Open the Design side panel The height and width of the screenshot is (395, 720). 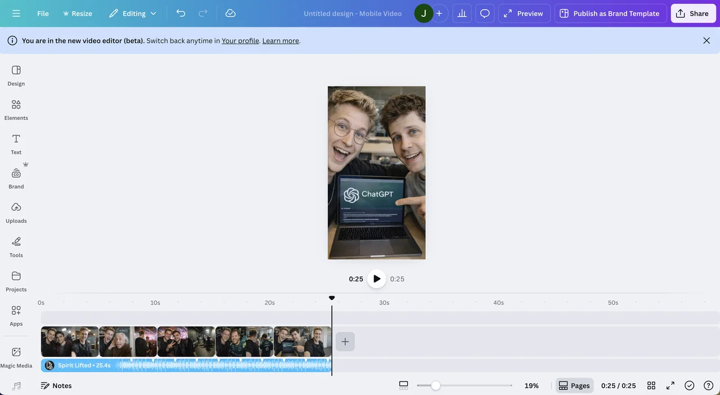(16, 75)
